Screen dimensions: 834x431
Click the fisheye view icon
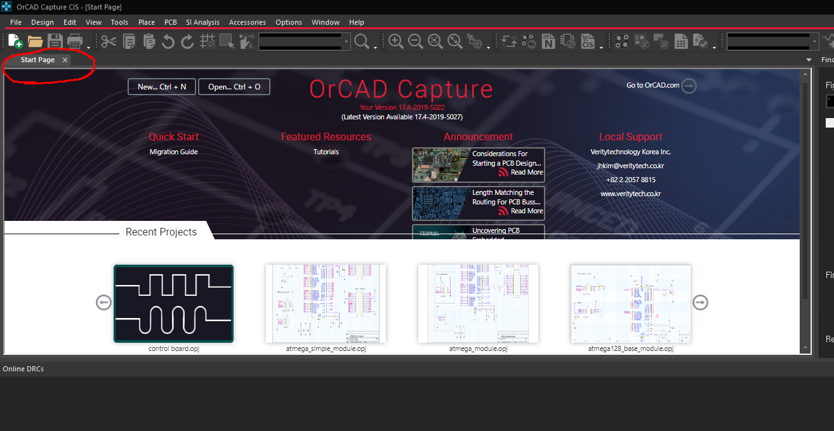(475, 42)
